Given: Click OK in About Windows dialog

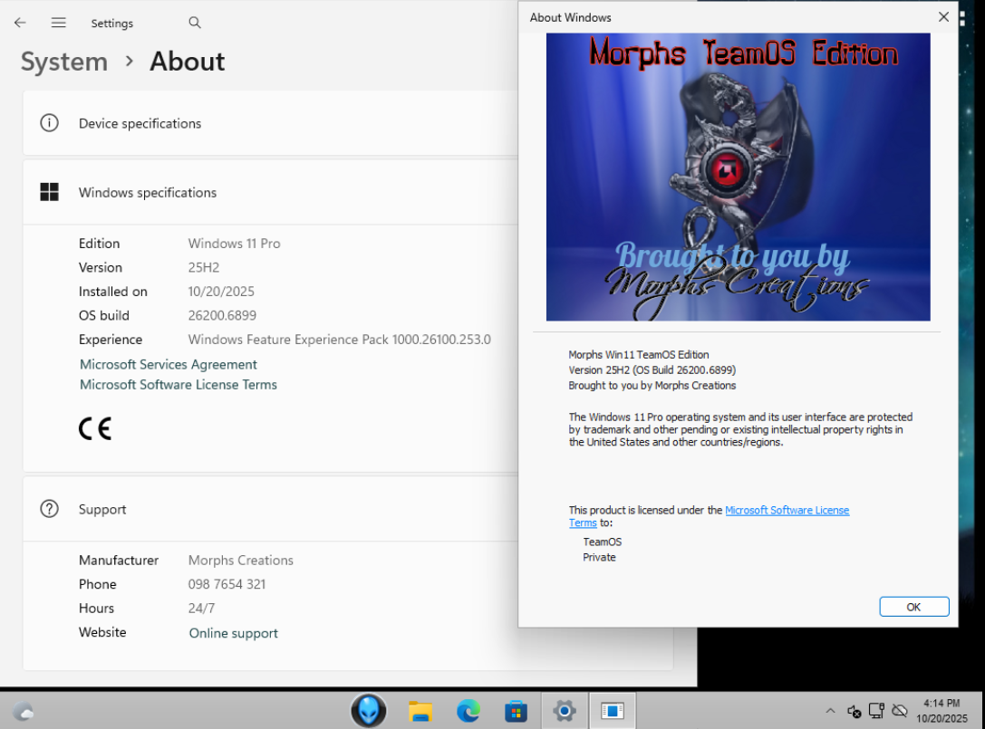Looking at the screenshot, I should point(913,607).
